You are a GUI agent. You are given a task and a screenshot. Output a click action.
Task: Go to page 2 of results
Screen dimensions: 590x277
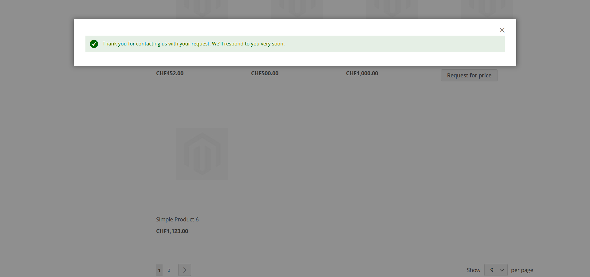tap(169, 270)
